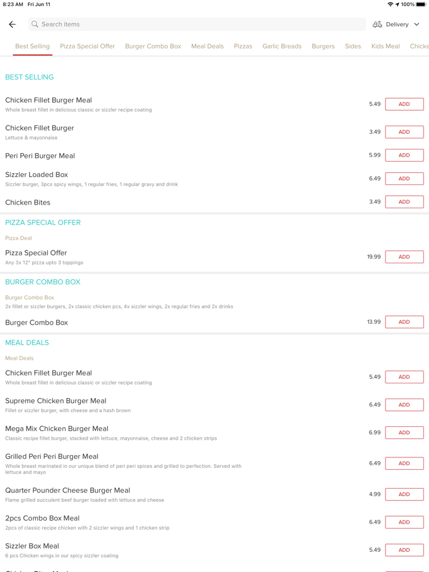Go to the Garlic Breads tab
The height and width of the screenshot is (572, 429).
[x=282, y=47]
